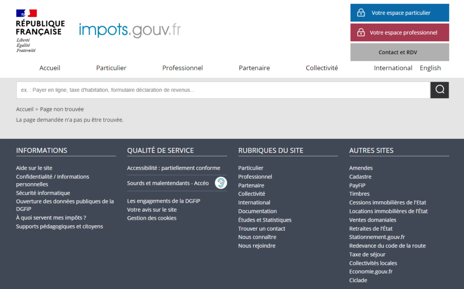
Task: Open Votre espace particulier
Action: click(399, 13)
